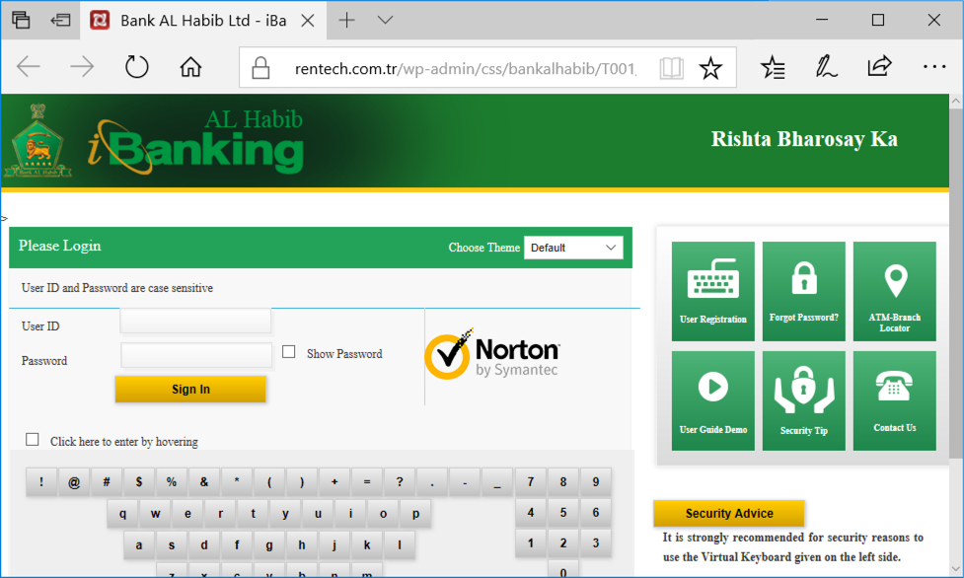Viewport: 964px width, 578px height.
Task: Tap the t key on virtual keyboard
Action: (254, 514)
